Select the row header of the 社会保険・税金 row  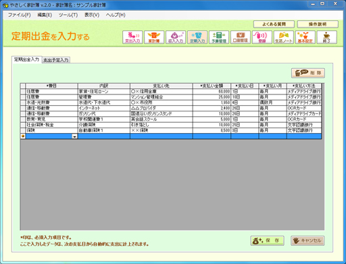tap(23, 125)
